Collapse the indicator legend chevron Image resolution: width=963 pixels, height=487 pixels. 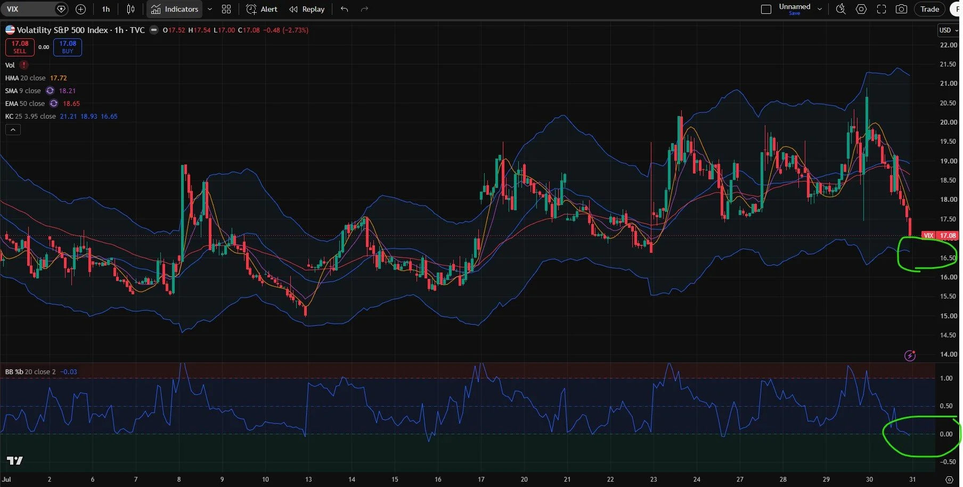point(13,129)
